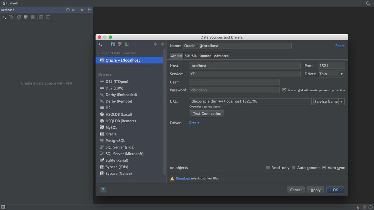
Task: Duplicate the data source in the dialog toolbar
Action: click(113, 44)
